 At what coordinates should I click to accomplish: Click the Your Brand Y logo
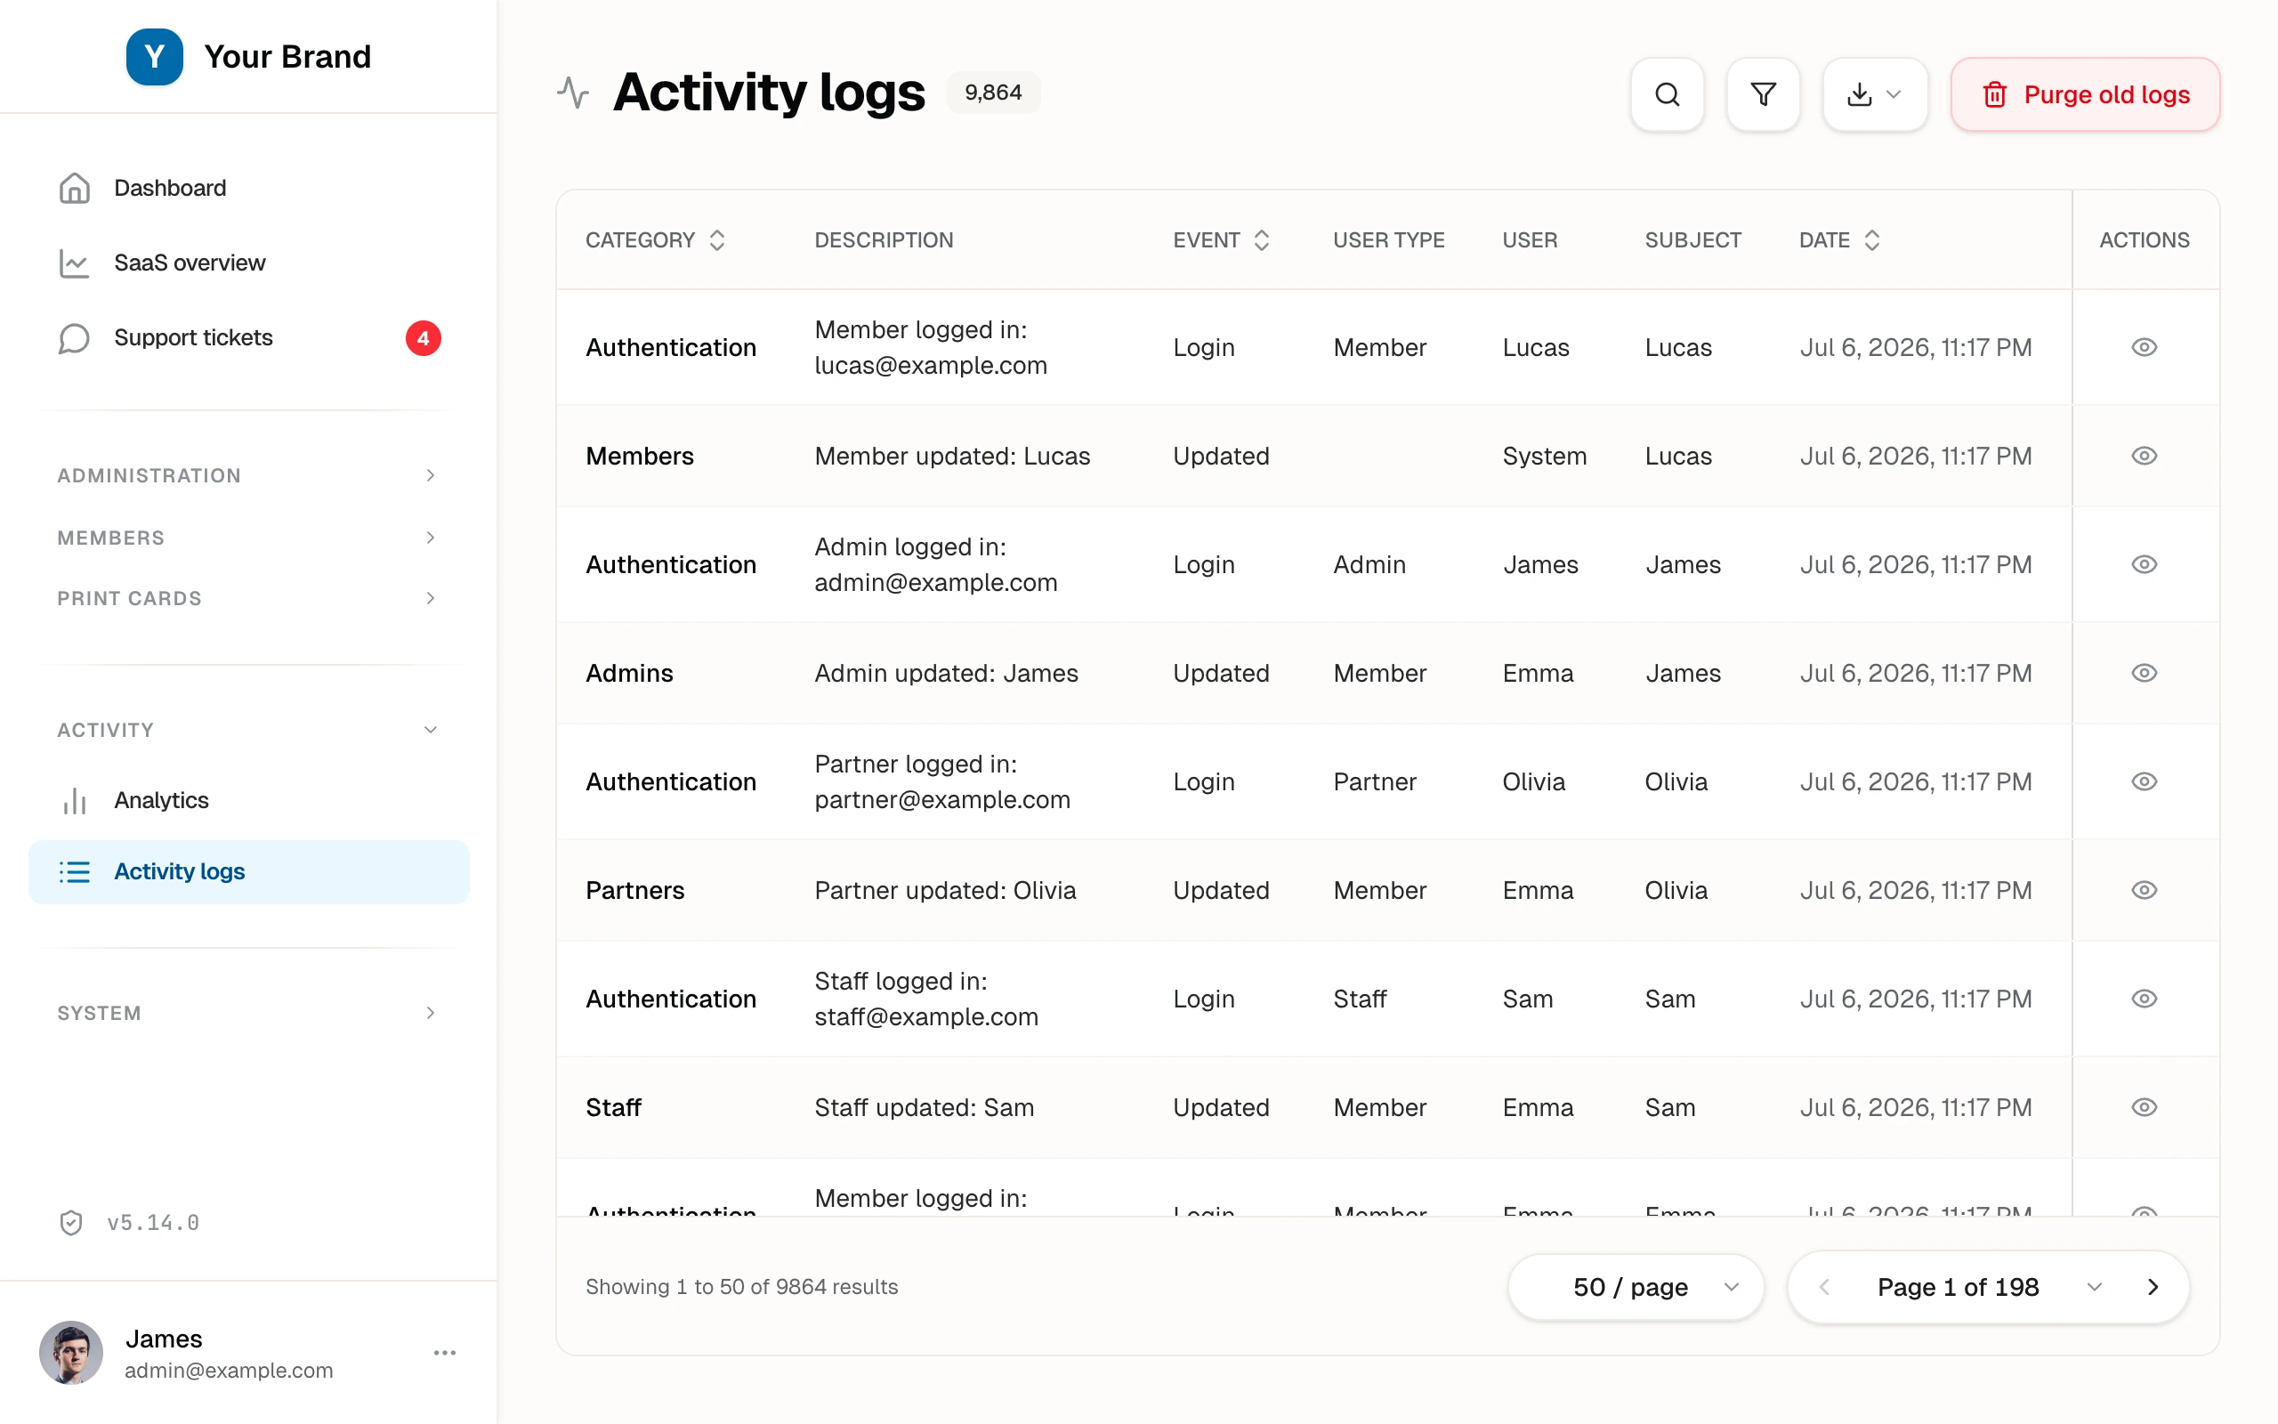[x=154, y=56]
